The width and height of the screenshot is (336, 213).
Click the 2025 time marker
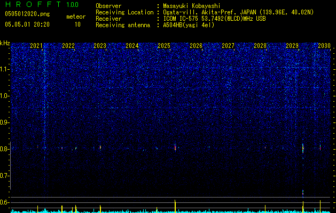click(x=164, y=46)
